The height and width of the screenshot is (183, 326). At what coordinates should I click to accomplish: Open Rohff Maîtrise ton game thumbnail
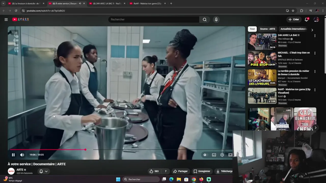(262, 96)
